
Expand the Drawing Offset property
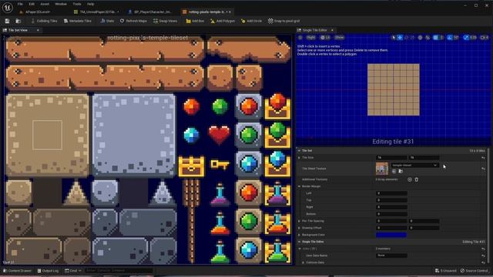(x=299, y=228)
